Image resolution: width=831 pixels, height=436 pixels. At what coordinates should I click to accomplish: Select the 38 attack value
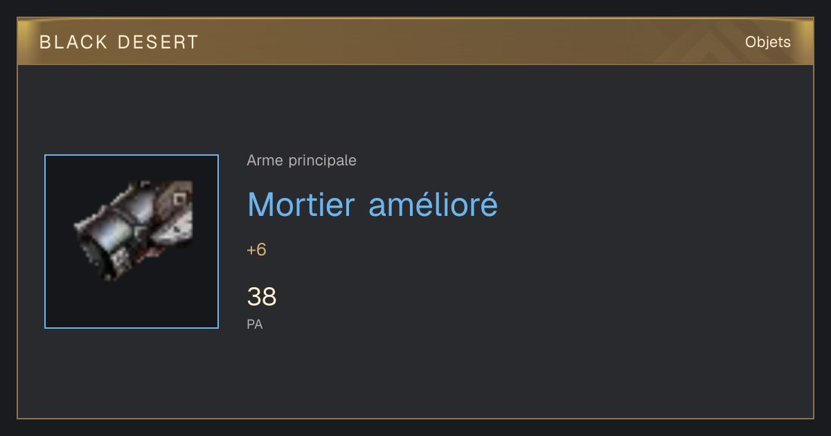tap(262, 297)
